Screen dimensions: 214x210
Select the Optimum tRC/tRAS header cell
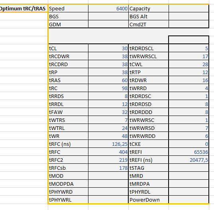[x=24, y=9]
